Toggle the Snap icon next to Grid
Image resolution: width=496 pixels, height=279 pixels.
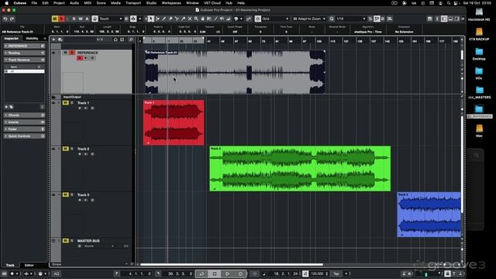258,19
